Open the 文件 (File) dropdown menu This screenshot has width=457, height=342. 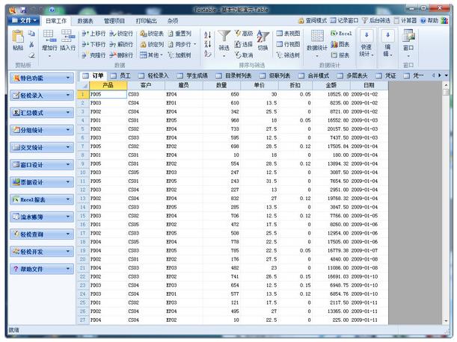pyautogui.click(x=23, y=21)
